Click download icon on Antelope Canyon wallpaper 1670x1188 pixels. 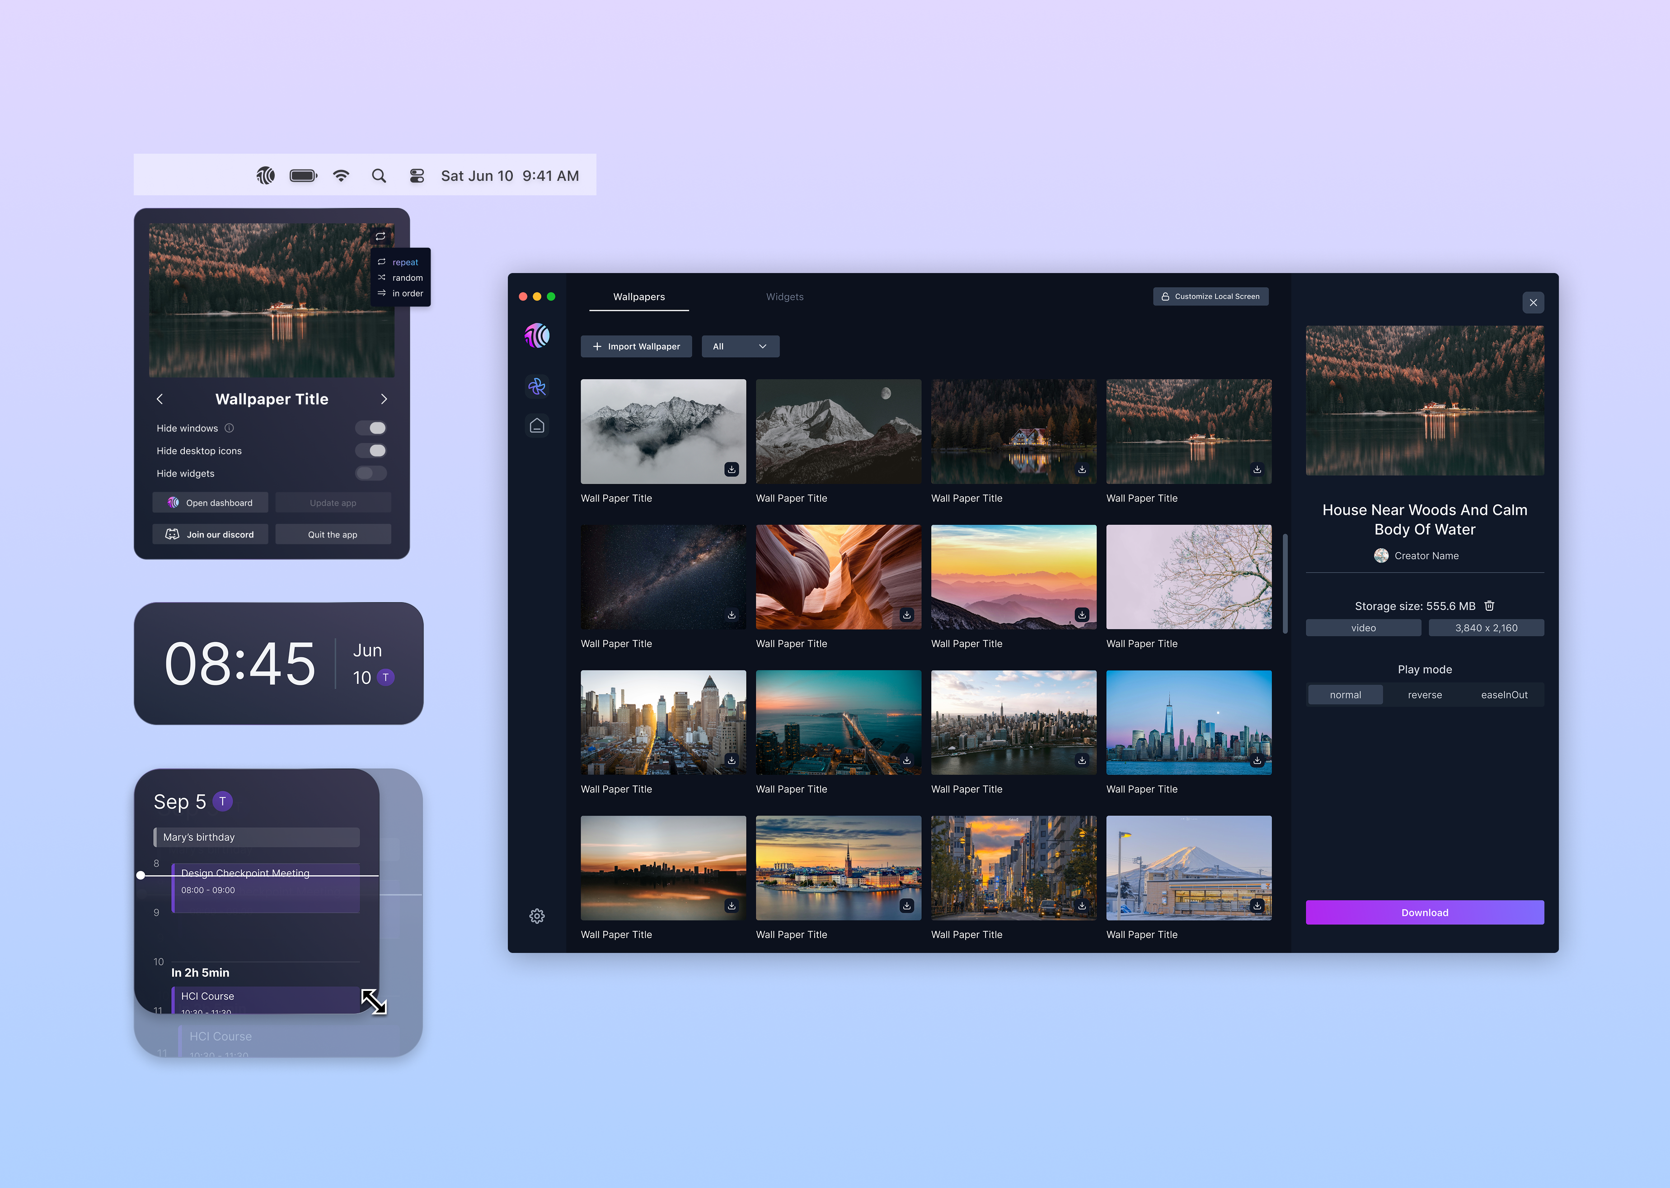coord(907,614)
